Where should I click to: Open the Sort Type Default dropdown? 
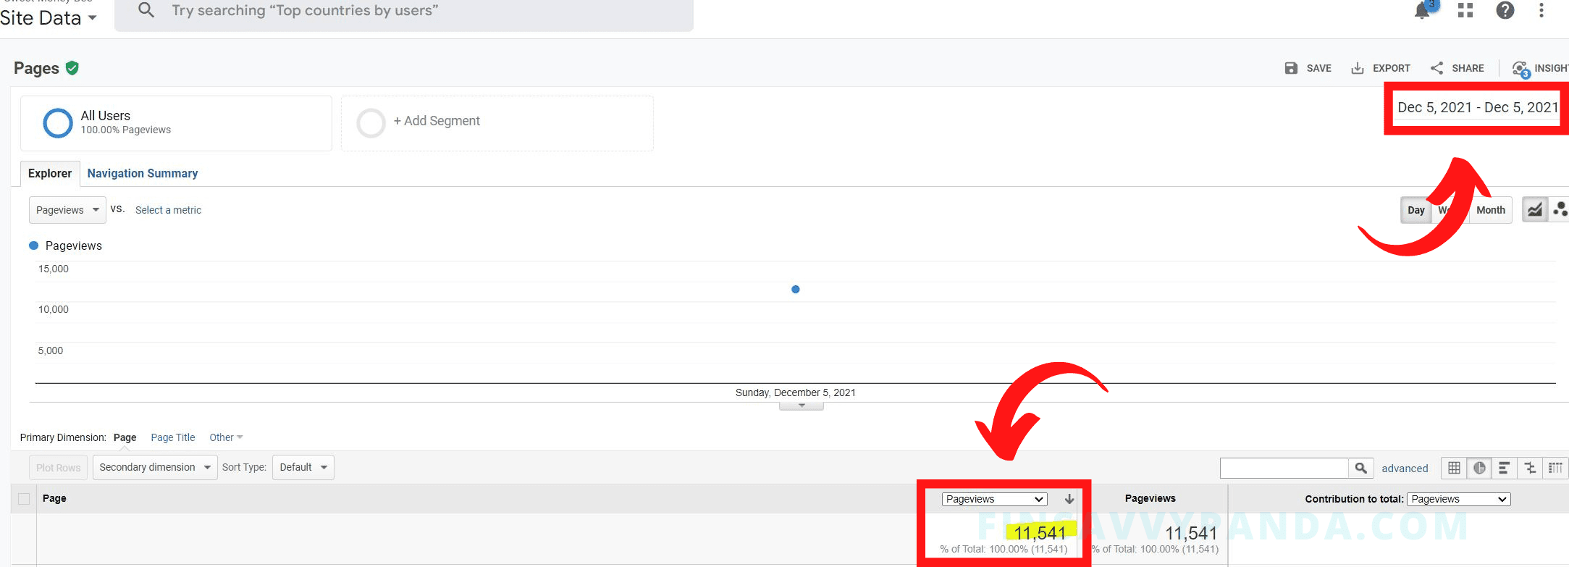(x=303, y=467)
